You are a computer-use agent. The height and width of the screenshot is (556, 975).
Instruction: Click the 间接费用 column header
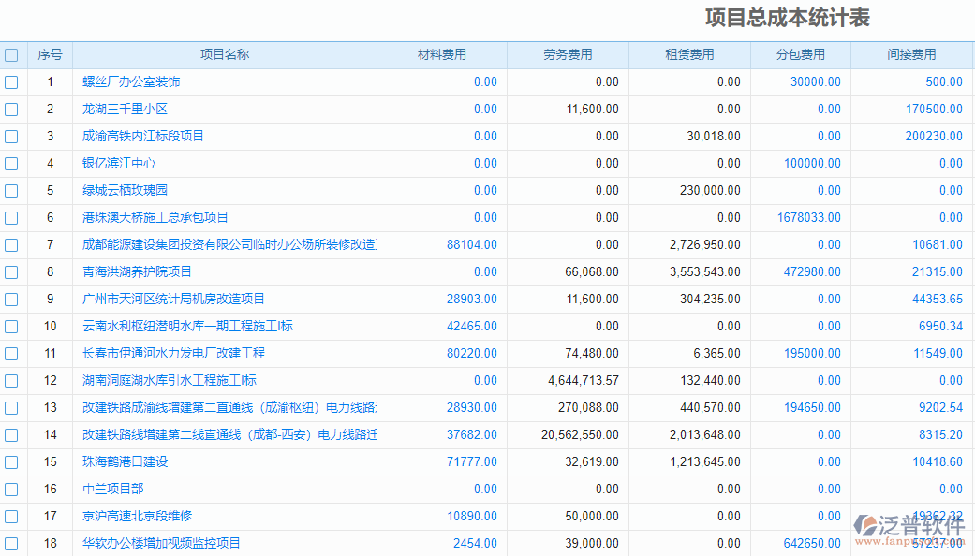911,55
